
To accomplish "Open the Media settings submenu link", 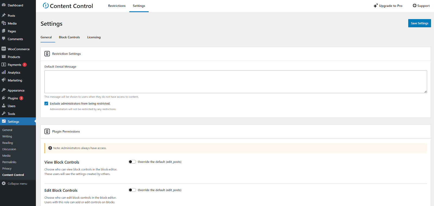I will (x=6, y=156).
